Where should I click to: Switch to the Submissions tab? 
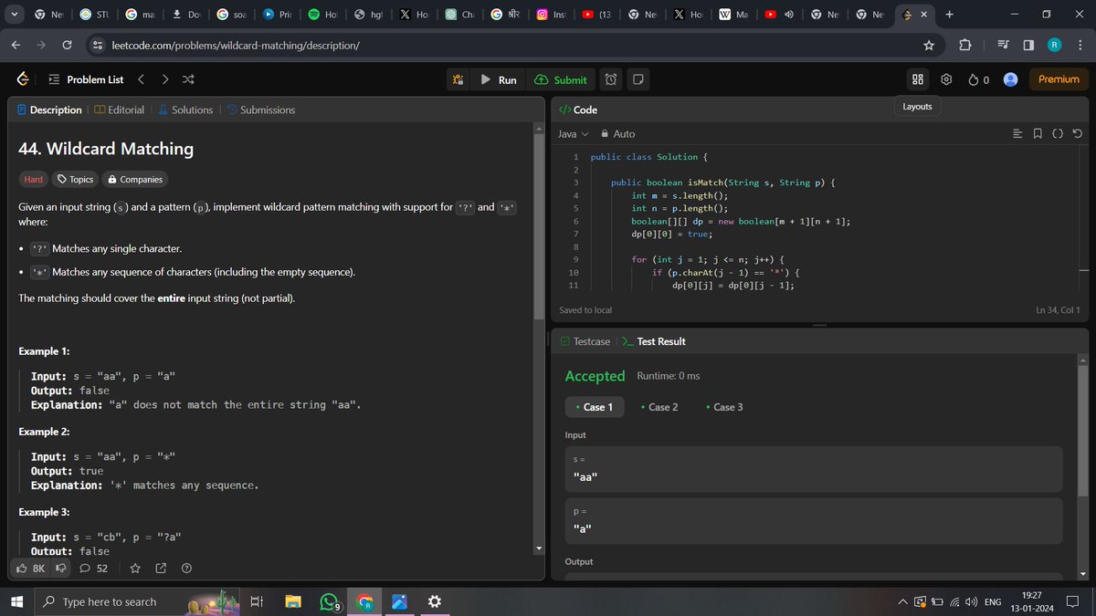click(x=260, y=110)
